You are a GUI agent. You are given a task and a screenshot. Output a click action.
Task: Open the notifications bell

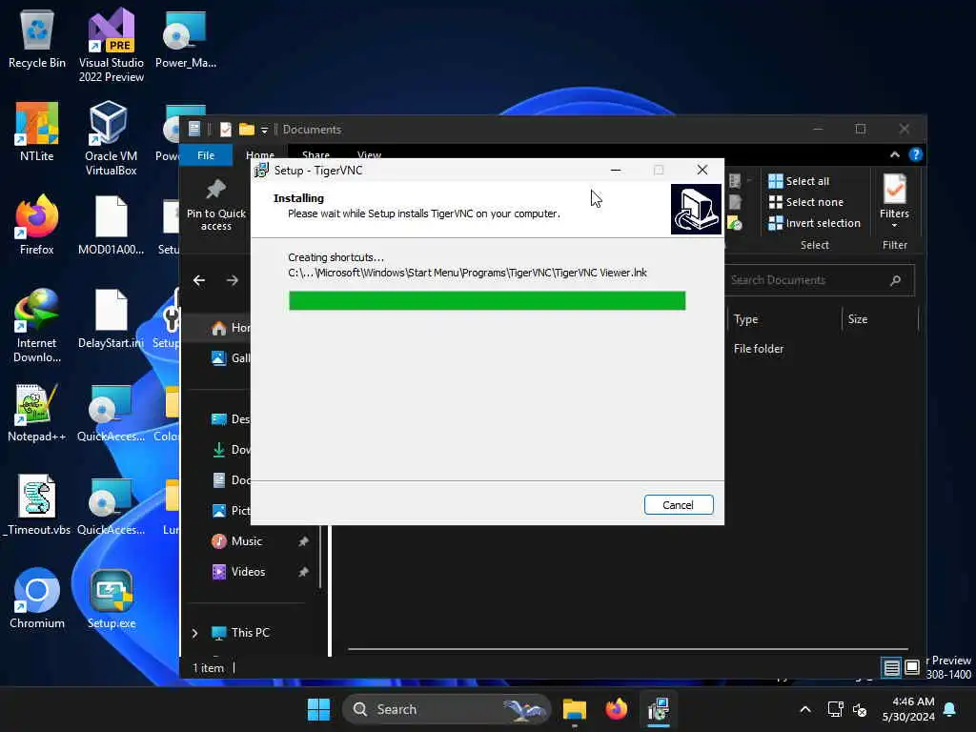point(950,709)
